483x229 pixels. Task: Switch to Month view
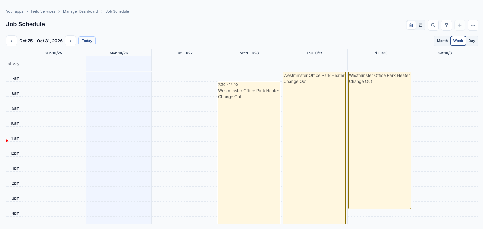442,41
